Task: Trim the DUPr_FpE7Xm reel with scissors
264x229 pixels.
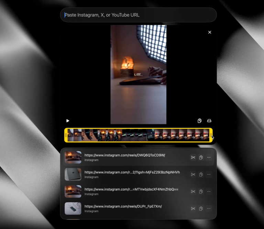Action: [x=193, y=209]
